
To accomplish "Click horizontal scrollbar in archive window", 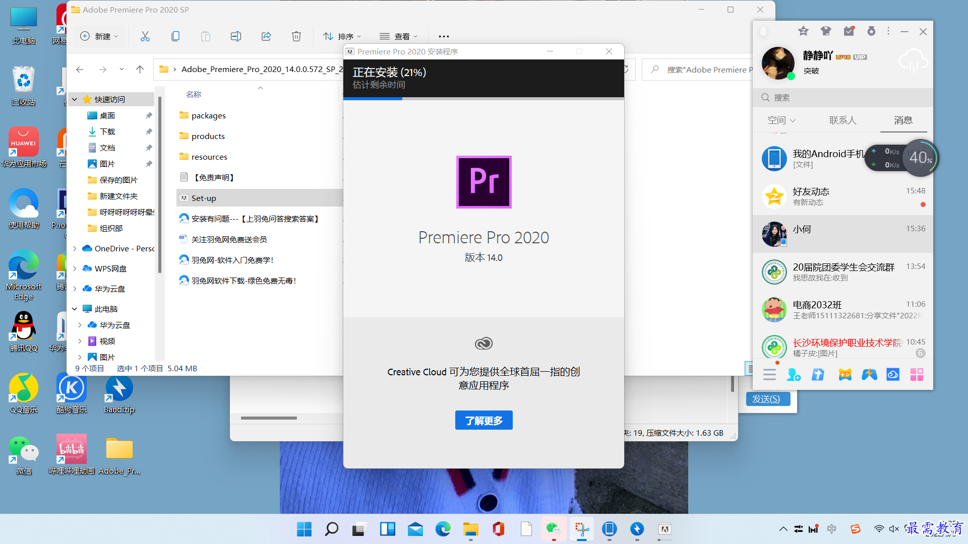I will click(269, 418).
